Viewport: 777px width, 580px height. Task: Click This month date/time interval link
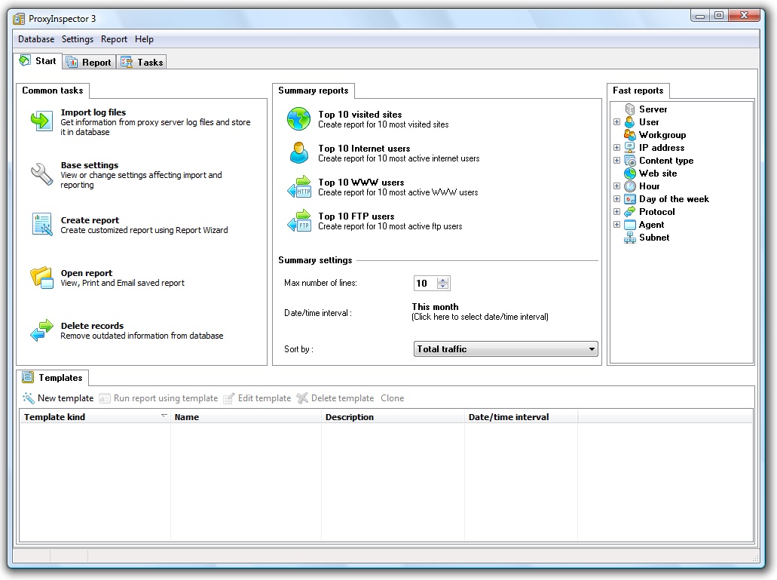435,307
